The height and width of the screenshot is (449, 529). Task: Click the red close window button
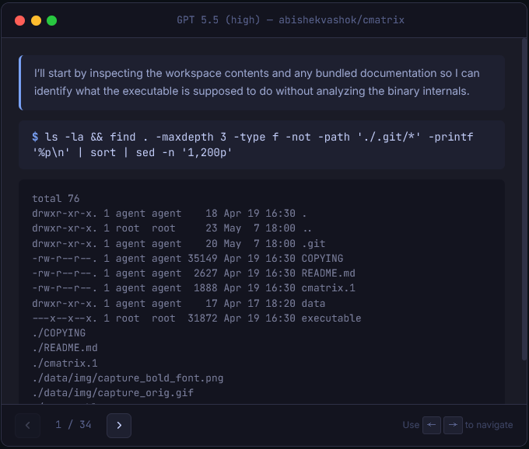click(x=20, y=20)
